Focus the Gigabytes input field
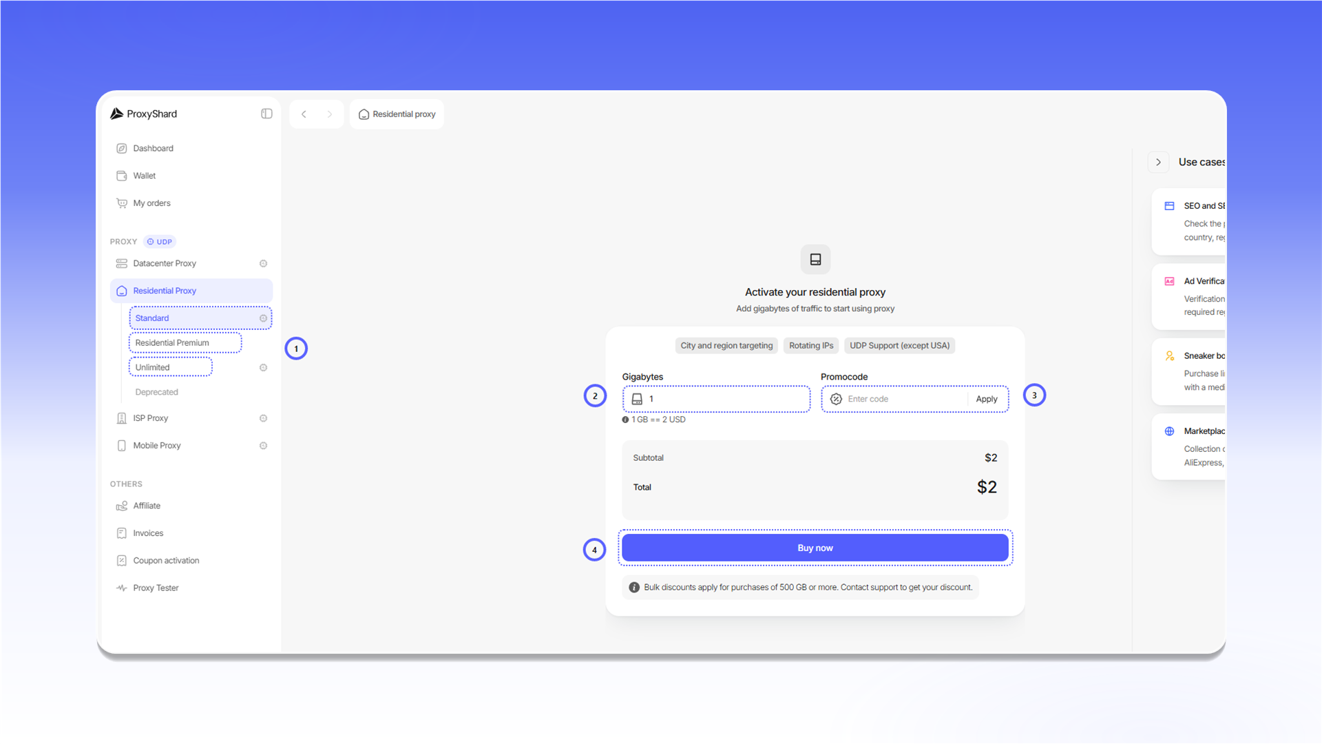 tap(717, 399)
